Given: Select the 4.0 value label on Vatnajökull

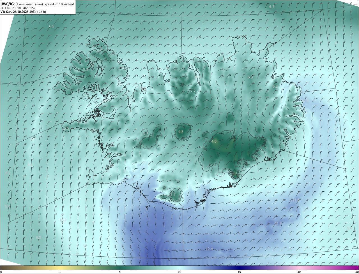Looking at the screenshot, I should 214,141.
